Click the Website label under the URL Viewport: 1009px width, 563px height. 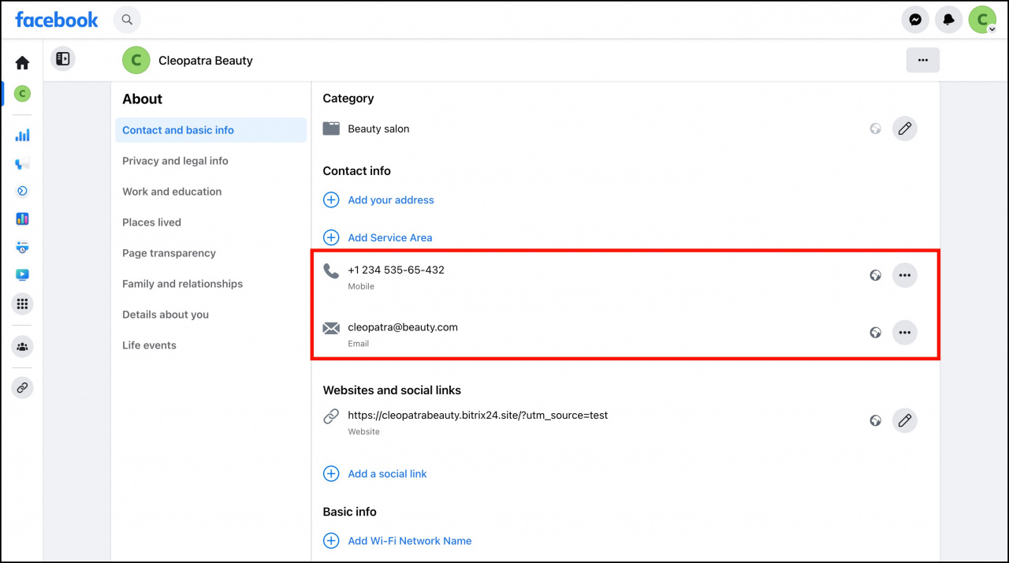pyautogui.click(x=363, y=431)
